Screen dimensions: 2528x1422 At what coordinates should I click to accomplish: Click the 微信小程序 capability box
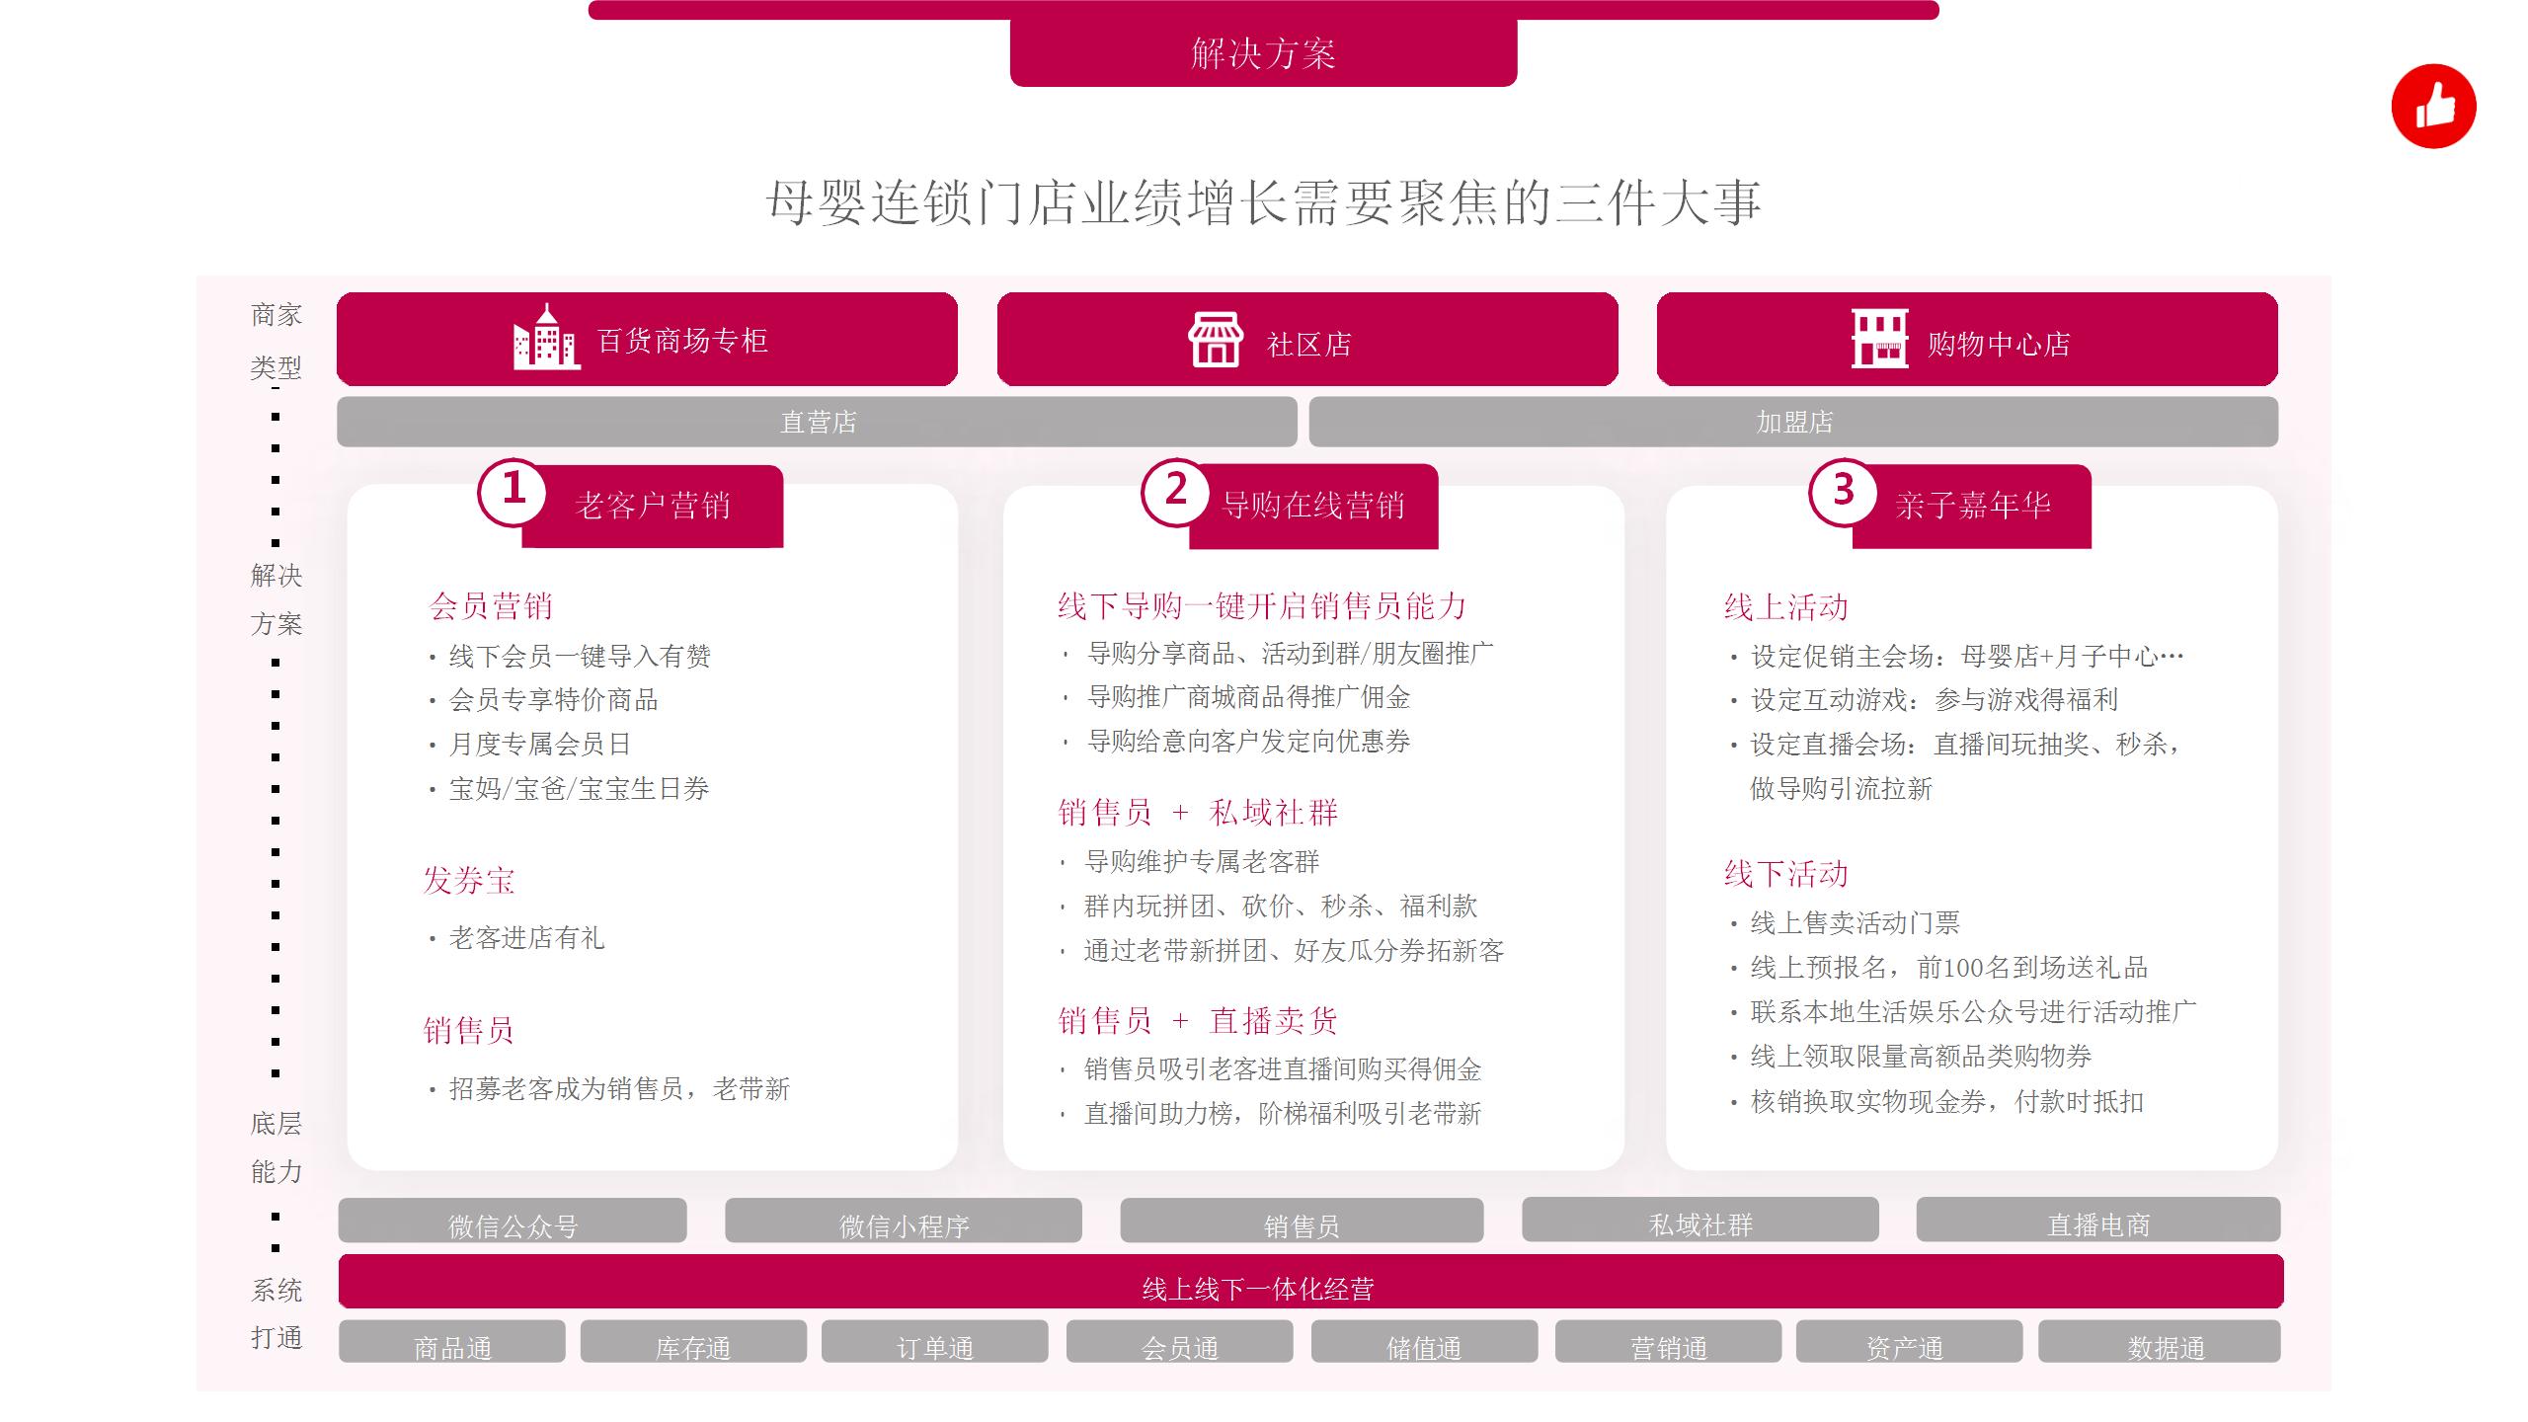point(904,1222)
